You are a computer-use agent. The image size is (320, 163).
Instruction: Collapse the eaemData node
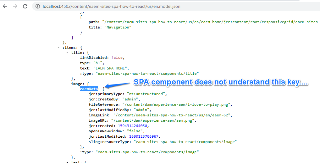tap(76, 89)
